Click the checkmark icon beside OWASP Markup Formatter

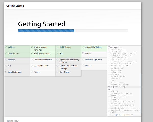click(x=32, y=47)
